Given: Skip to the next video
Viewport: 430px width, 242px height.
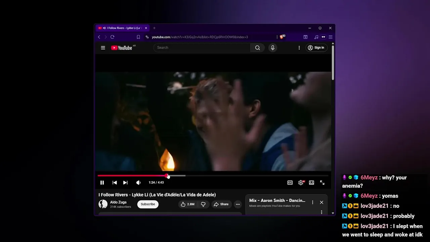Looking at the screenshot, I should 125,183.
